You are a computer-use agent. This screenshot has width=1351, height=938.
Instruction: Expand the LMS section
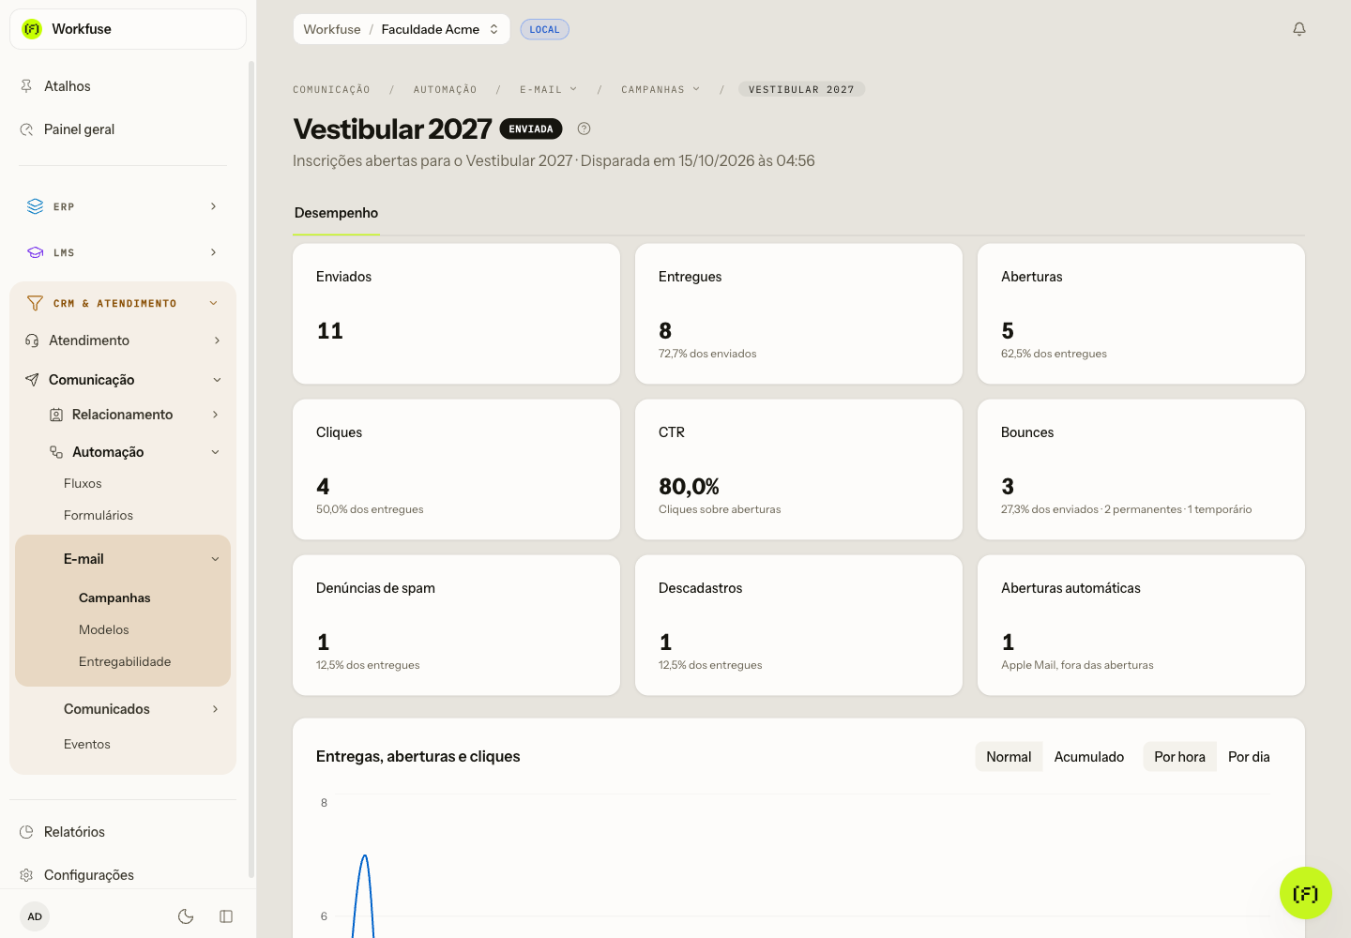click(x=123, y=252)
